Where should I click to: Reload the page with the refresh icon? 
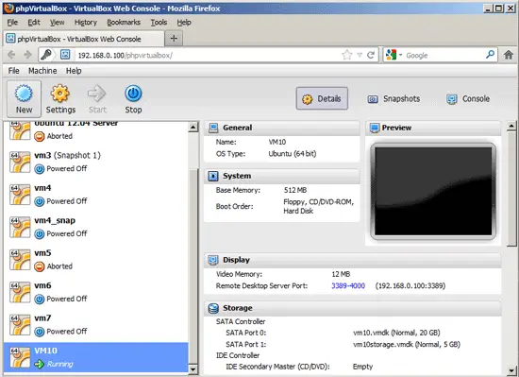371,55
